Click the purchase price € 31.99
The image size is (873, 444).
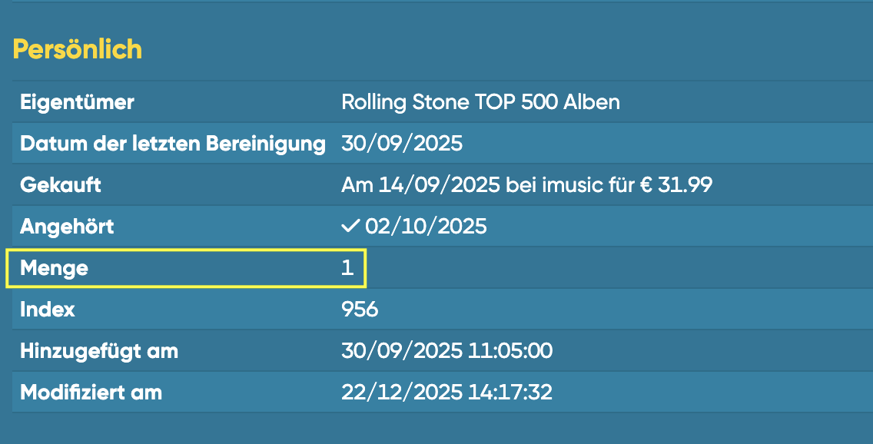click(x=676, y=184)
